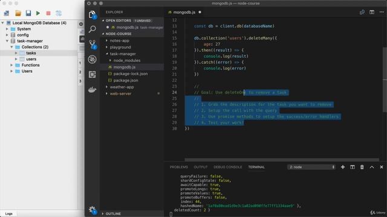Open the Source Control view
Image resolution: width=387 pixels, height=217 pixels.
93,44
